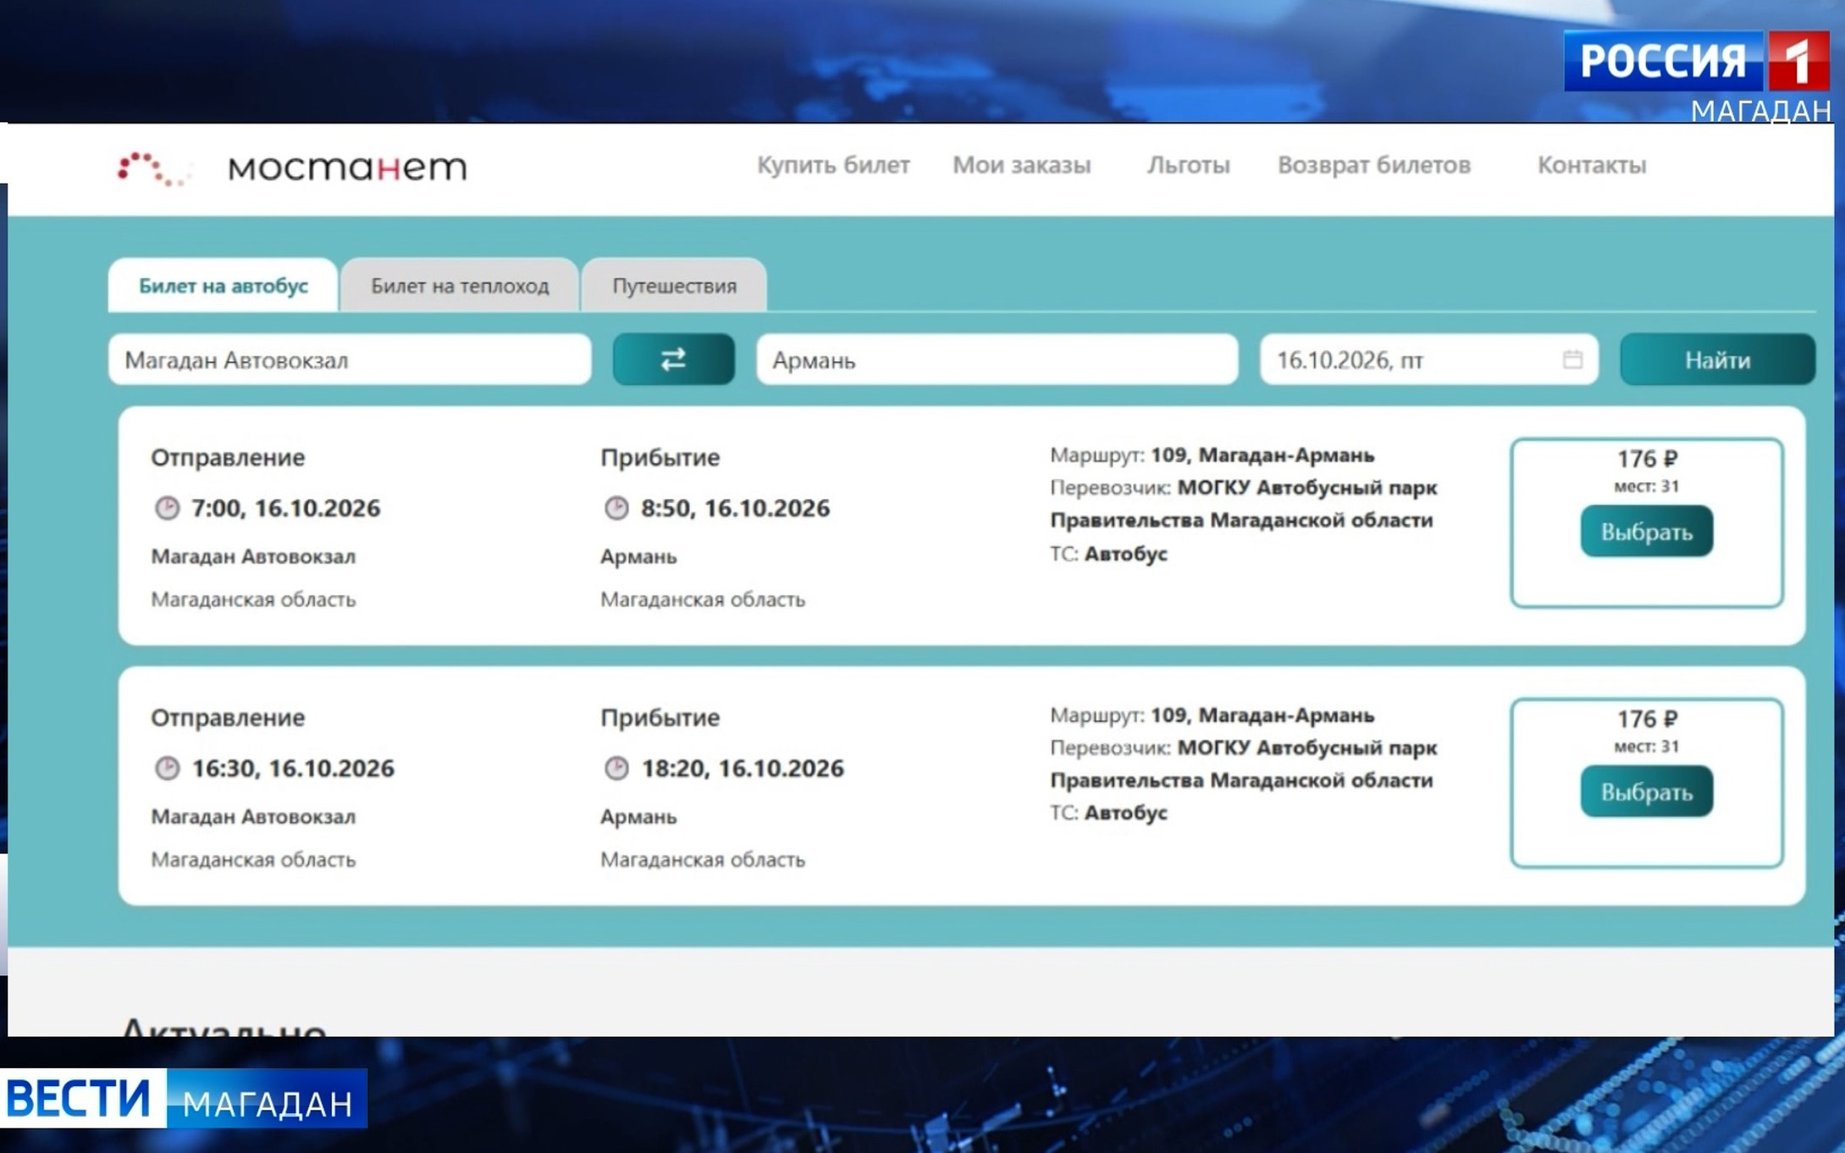Click clock icon next to 16:30 departure

pos(167,768)
